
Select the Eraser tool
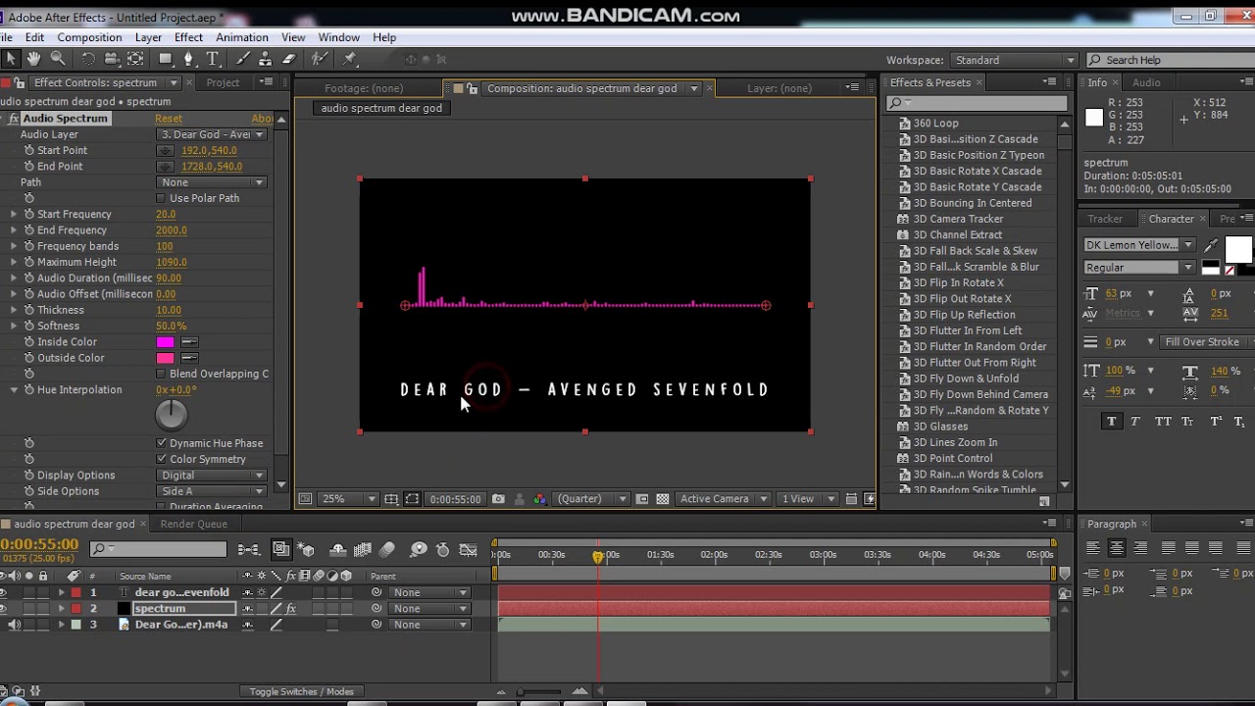tap(289, 60)
